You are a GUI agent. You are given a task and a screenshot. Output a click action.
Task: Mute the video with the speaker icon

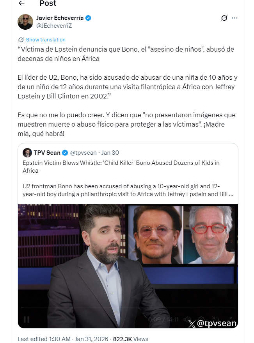coord(187,320)
